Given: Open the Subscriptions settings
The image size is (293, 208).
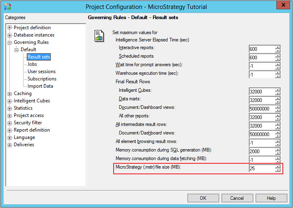Looking at the screenshot, I should pos(42,79).
